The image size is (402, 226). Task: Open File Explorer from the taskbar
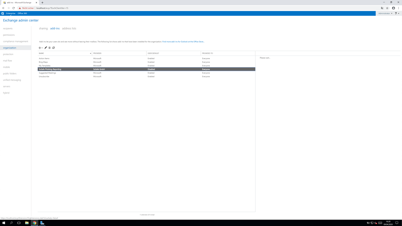pyautogui.click(x=27, y=223)
